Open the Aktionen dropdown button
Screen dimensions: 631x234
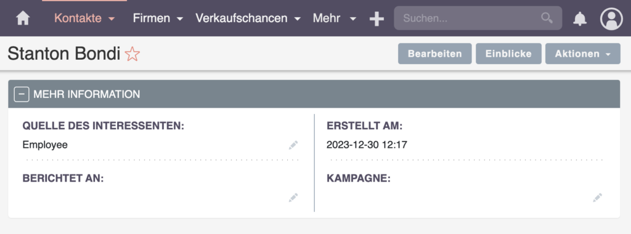pyautogui.click(x=583, y=54)
